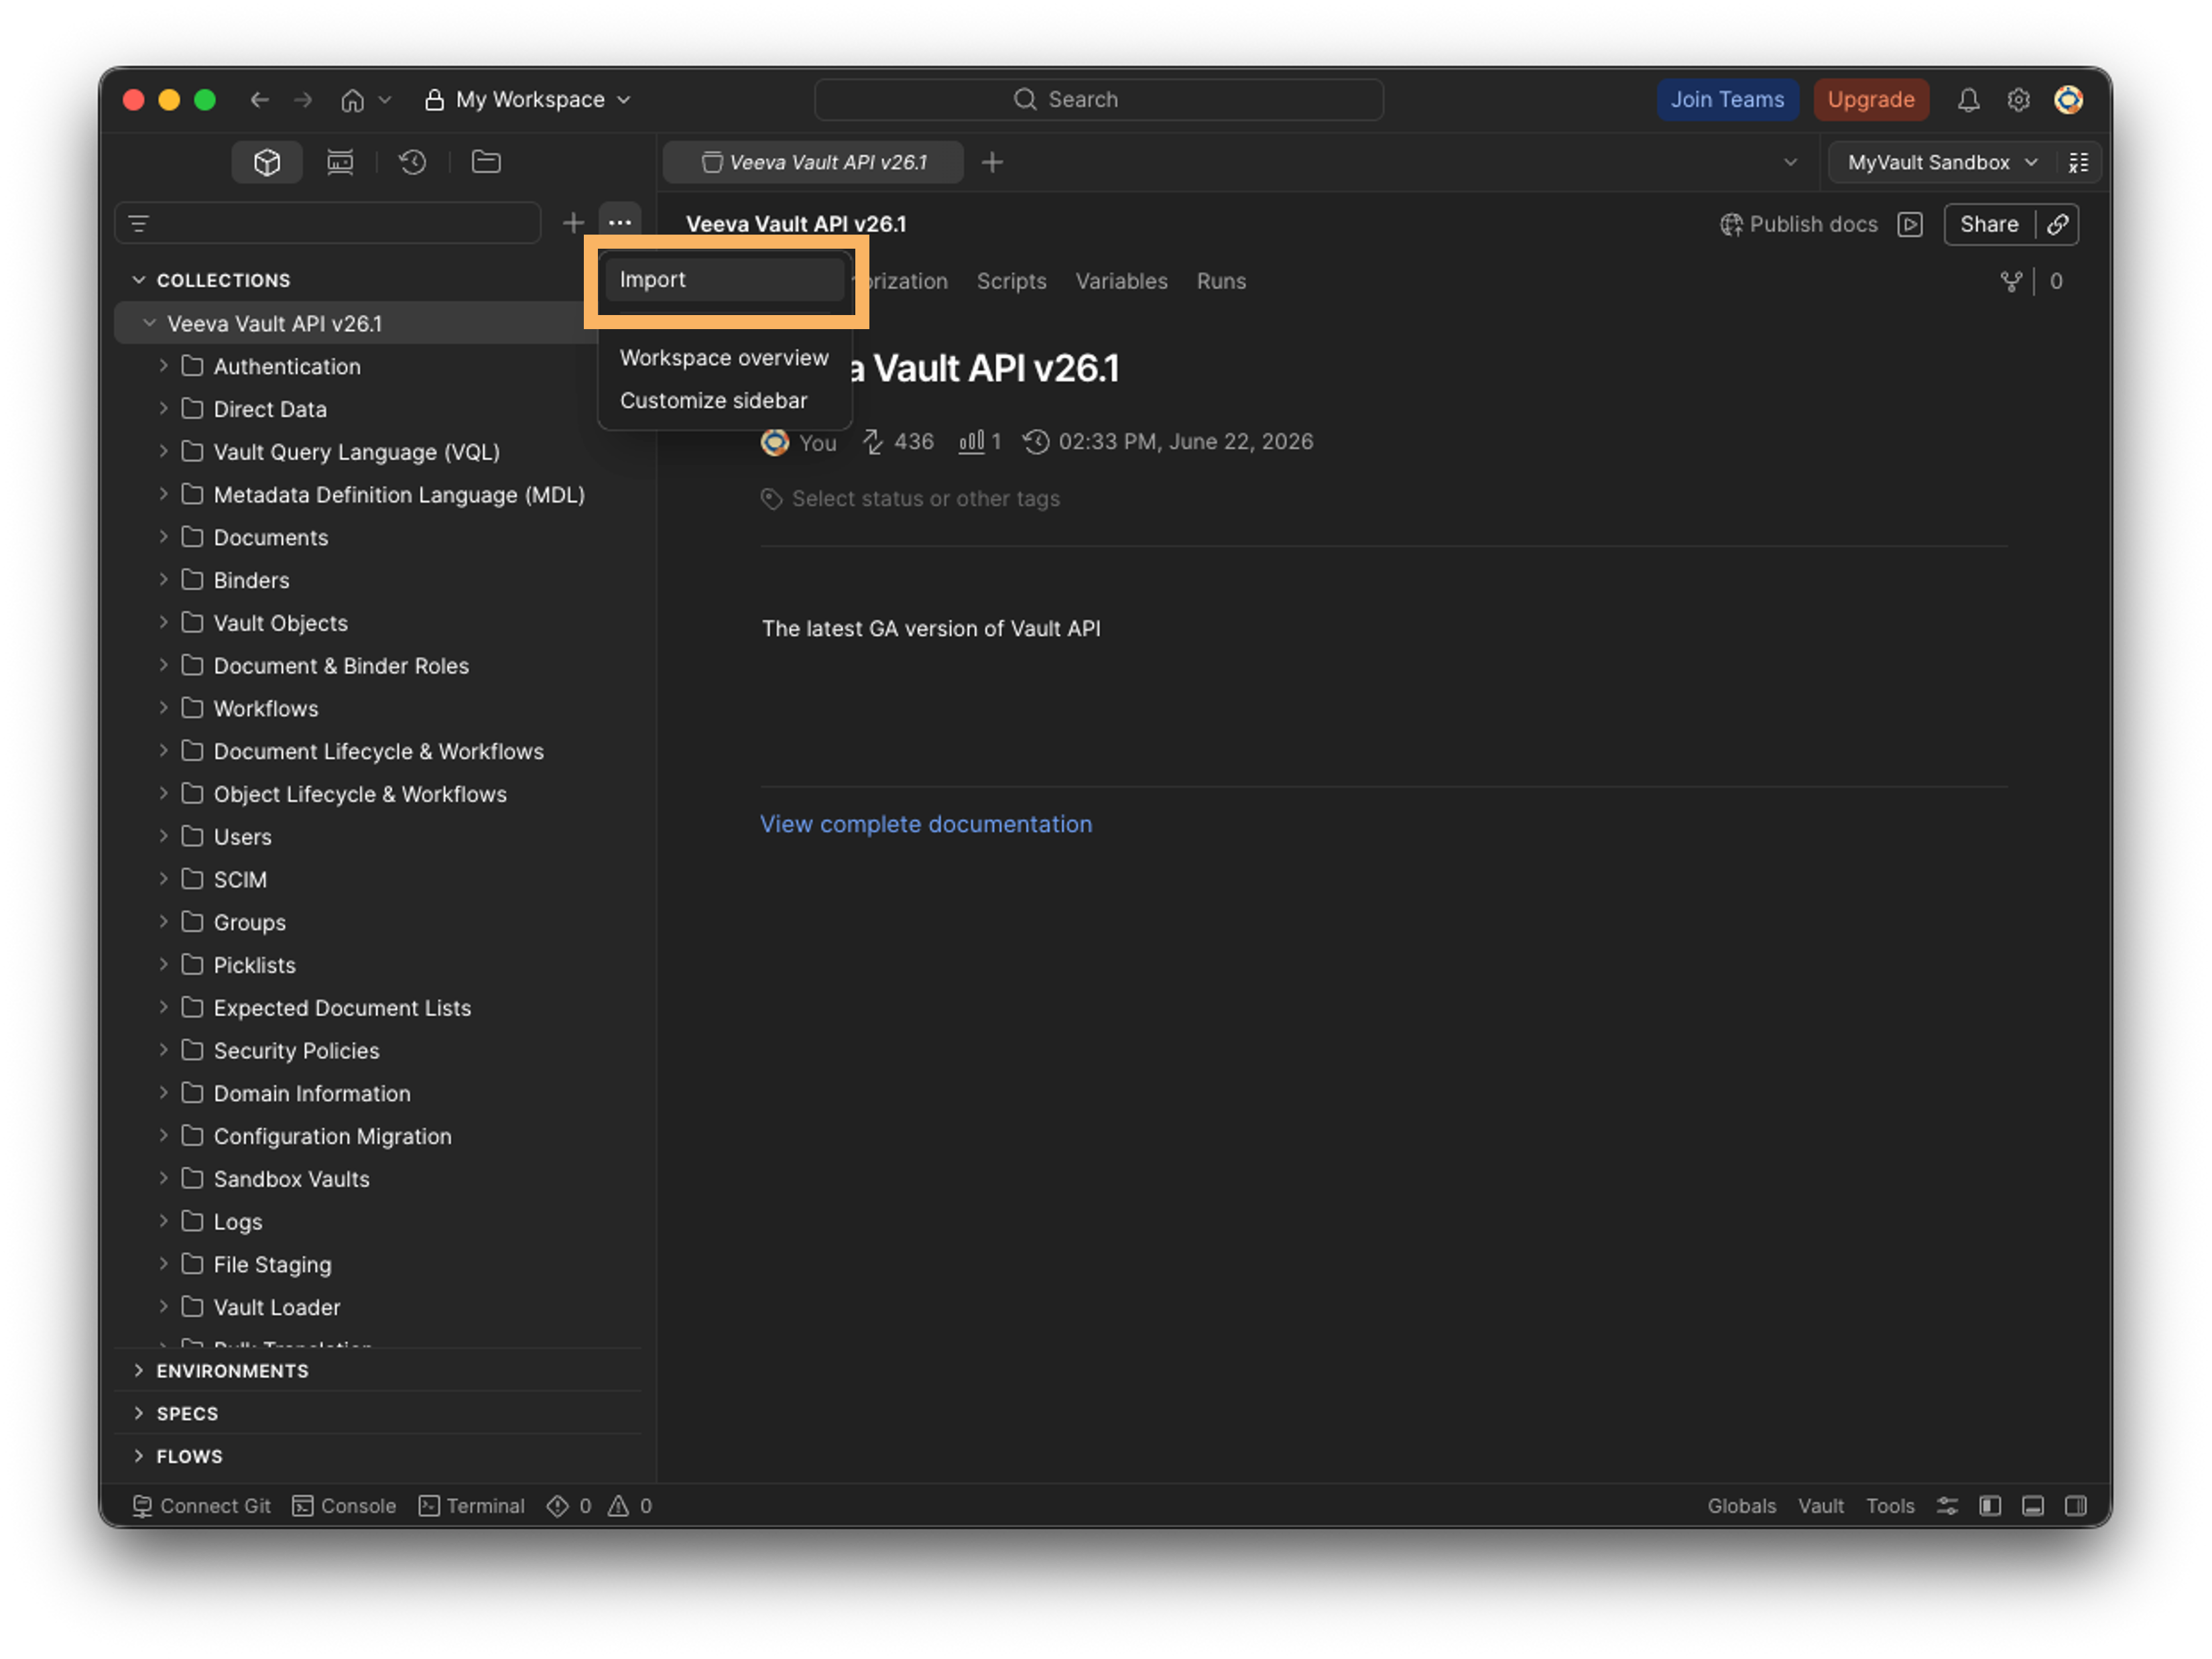Open the History sidebar icon
This screenshot has height=1659, width=2212.
(x=413, y=162)
